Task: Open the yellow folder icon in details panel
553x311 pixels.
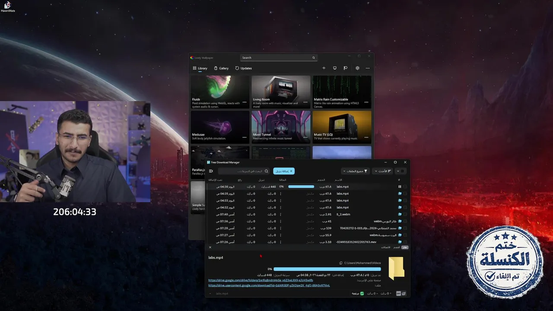Action: (x=397, y=268)
